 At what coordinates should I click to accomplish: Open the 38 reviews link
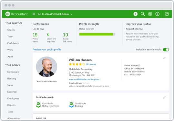(91, 64)
